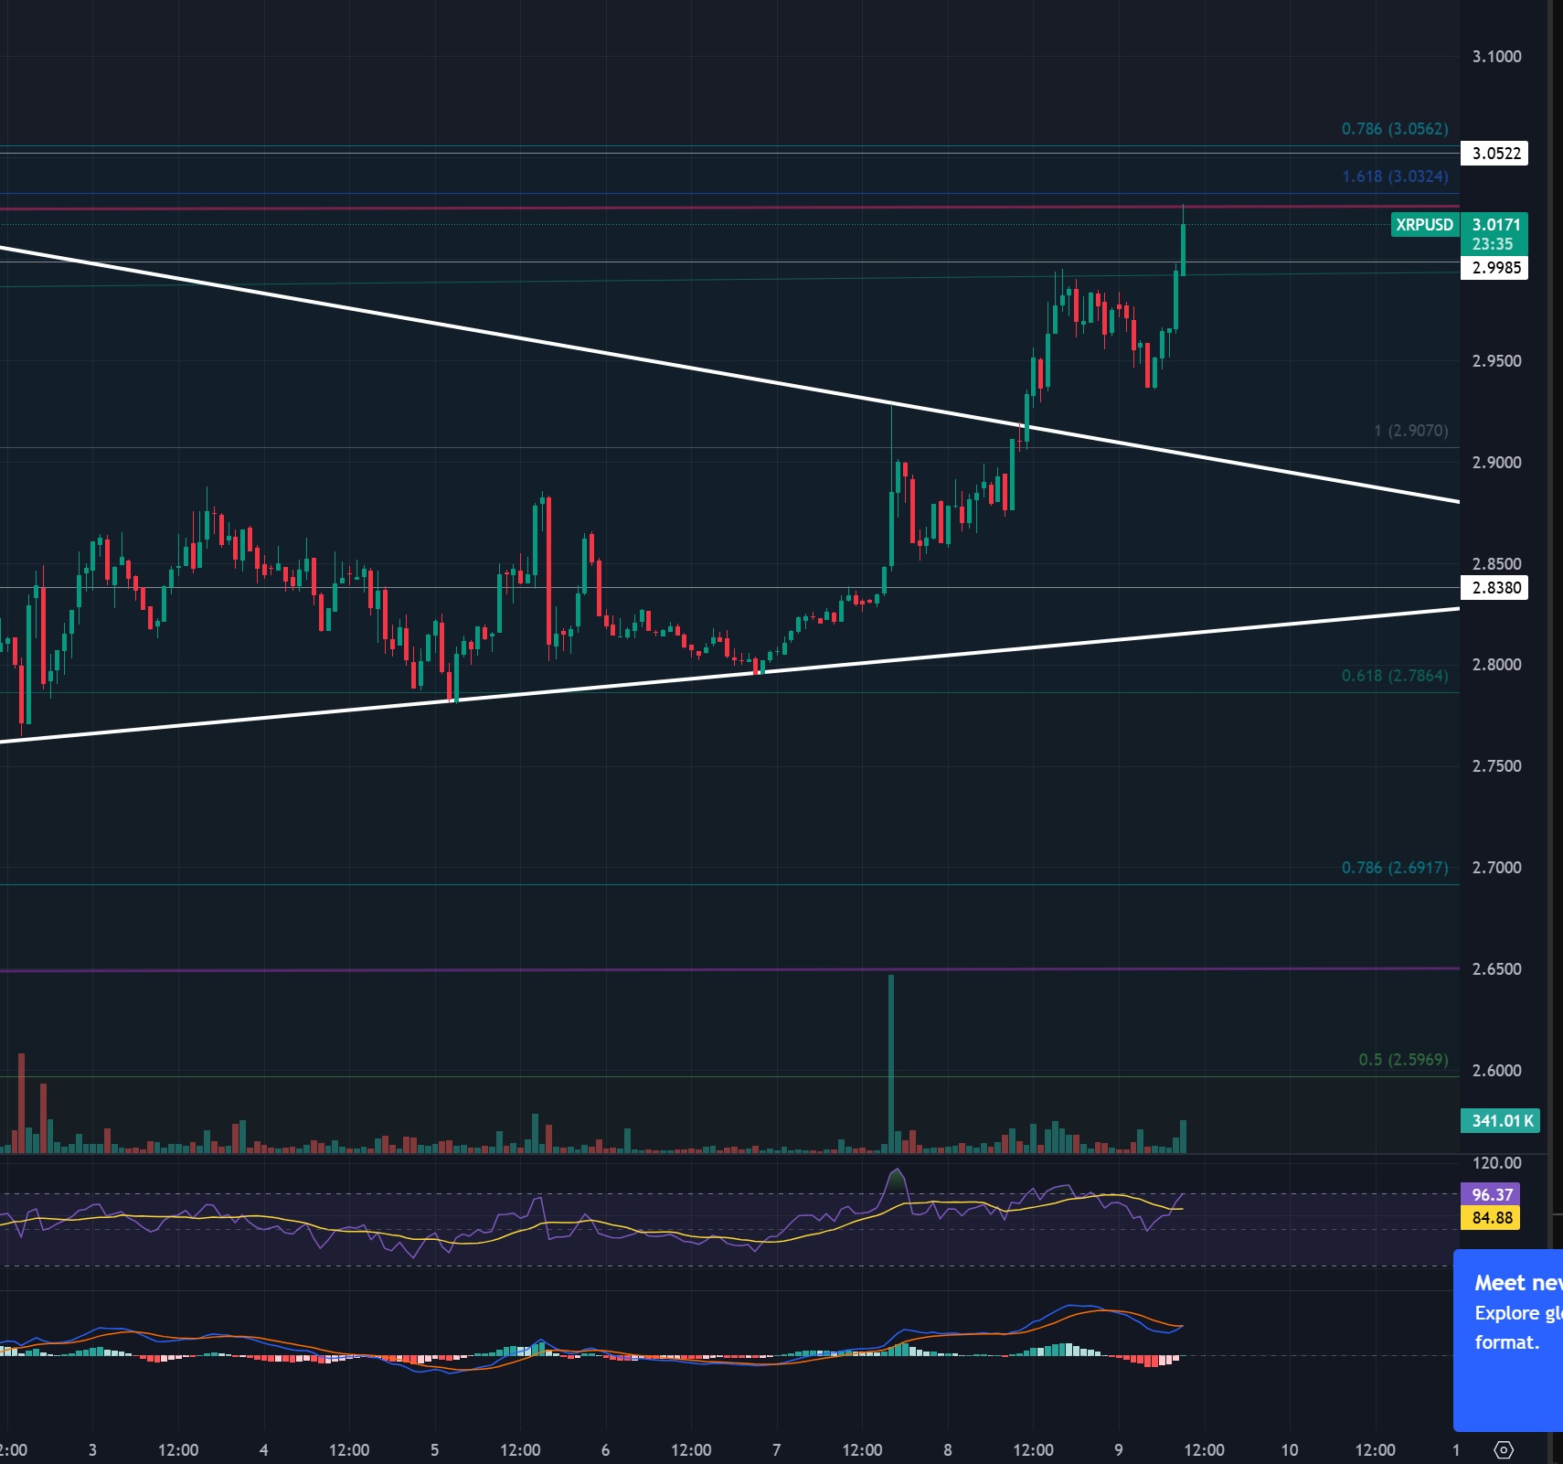Select date label 4 on time axis

264,1450
